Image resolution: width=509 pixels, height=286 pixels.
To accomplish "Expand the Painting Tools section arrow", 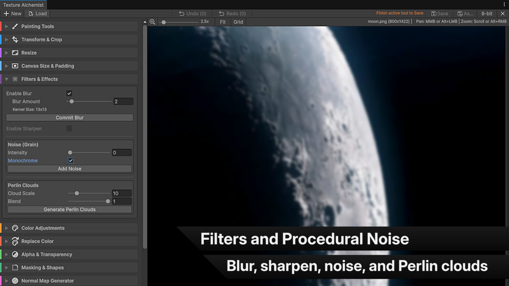I will (6, 26).
